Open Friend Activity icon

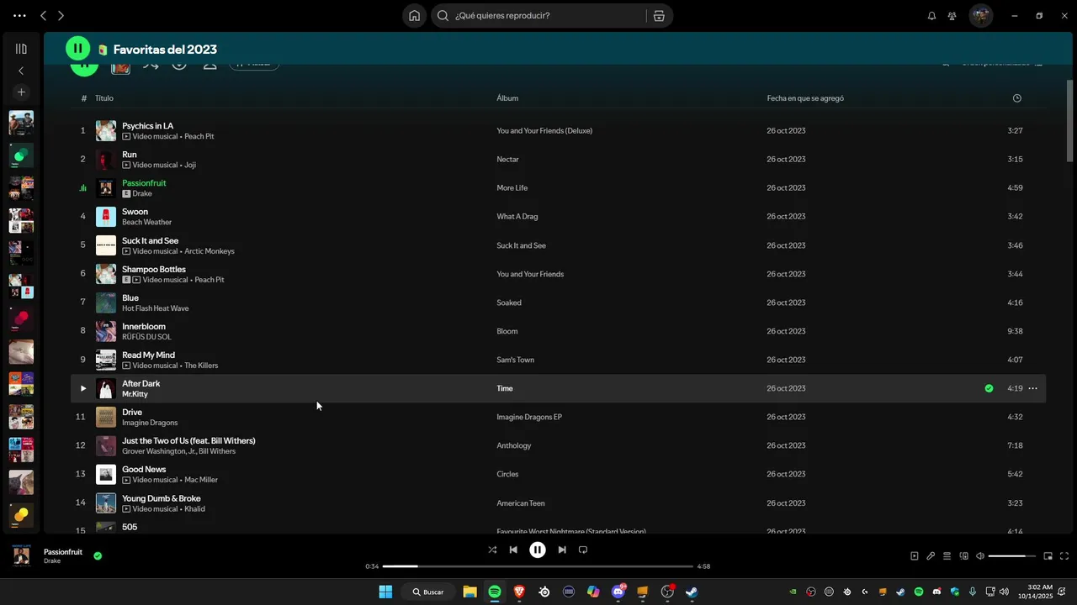[952, 15]
